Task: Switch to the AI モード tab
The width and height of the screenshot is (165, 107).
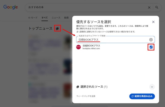Action: tap(33, 18)
